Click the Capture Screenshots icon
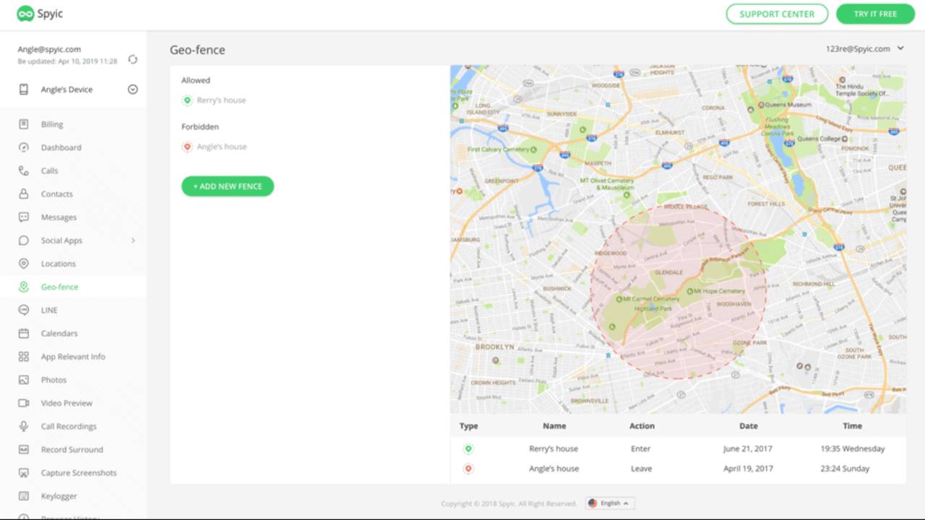Screen dimensions: 925x520 point(24,473)
